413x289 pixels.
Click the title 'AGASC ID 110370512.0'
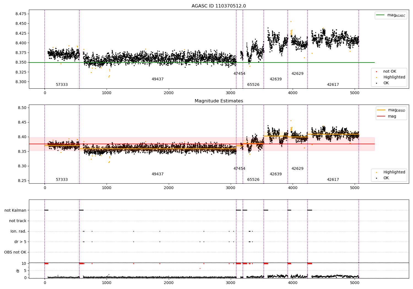coord(219,6)
